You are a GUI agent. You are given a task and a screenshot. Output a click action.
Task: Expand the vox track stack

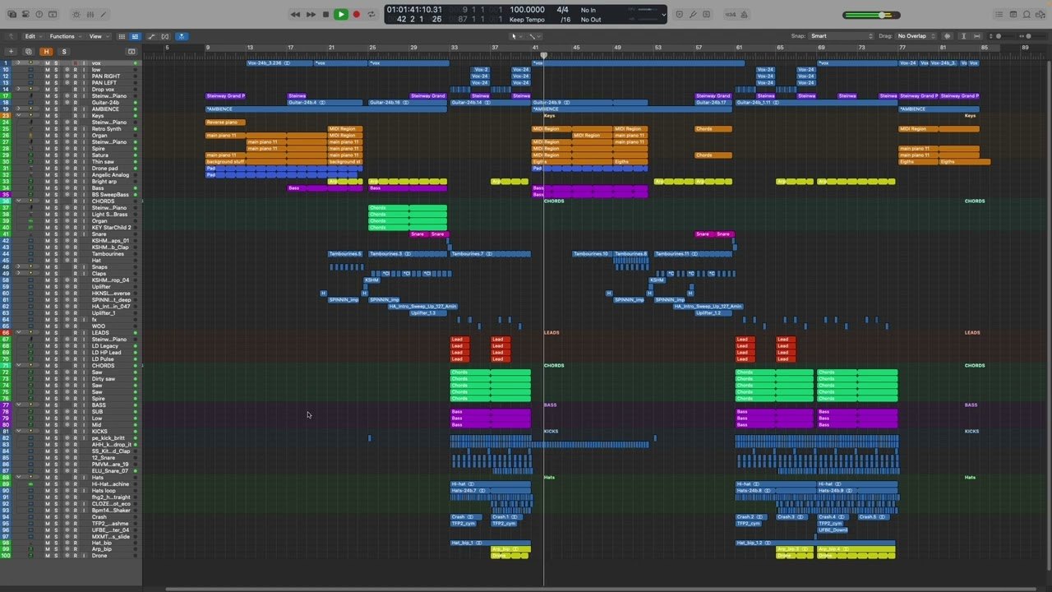[18, 62]
